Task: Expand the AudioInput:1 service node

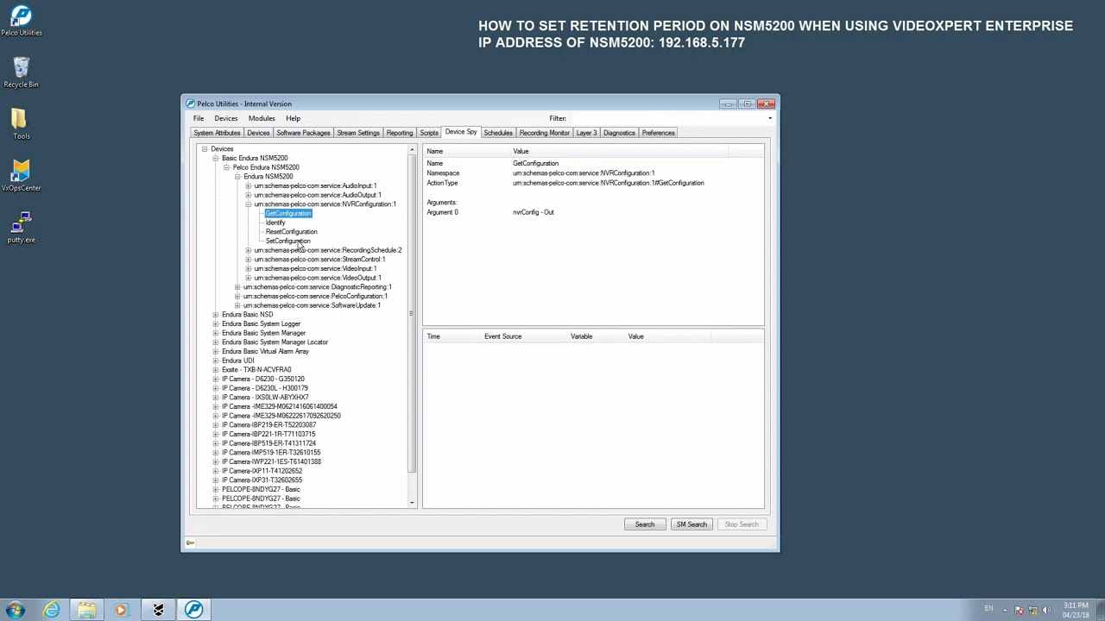Action: pos(249,186)
